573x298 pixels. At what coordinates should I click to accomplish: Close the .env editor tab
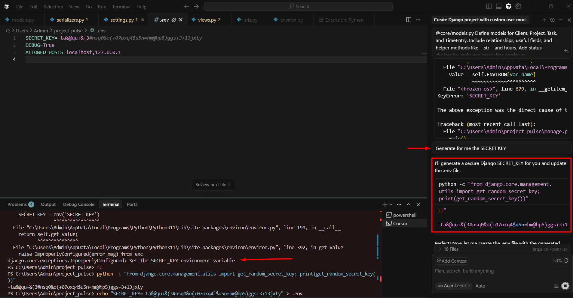click(x=181, y=20)
